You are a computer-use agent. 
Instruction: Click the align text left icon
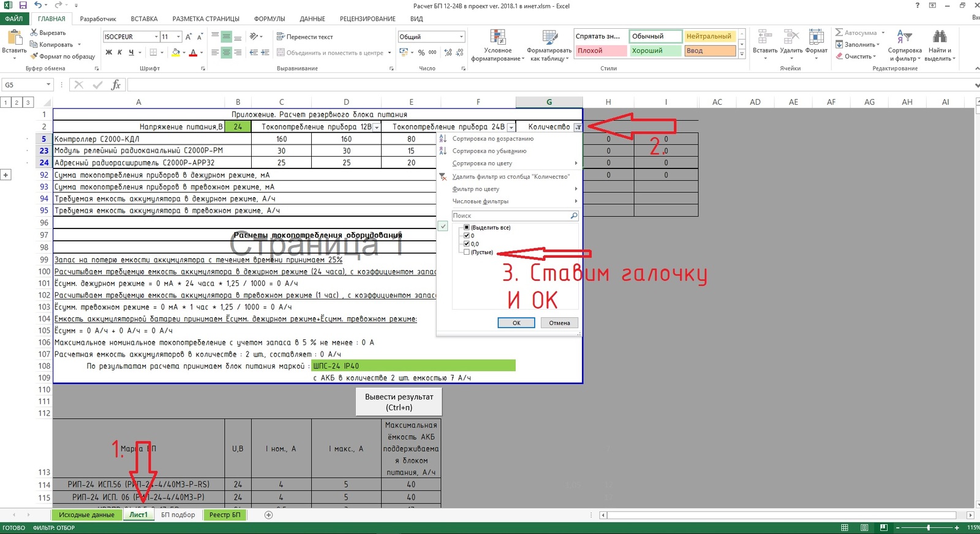click(x=215, y=53)
